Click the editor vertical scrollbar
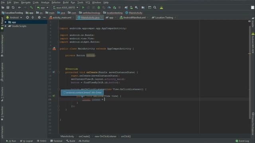Screen dimensions: 255x143 tap(249, 72)
